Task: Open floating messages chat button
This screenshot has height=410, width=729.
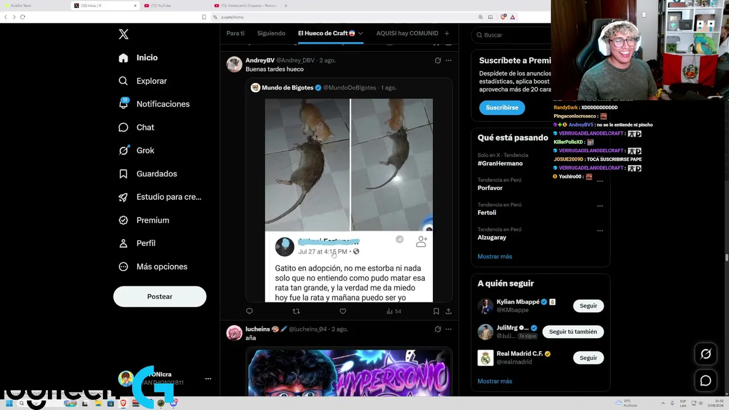Action: [706, 381]
